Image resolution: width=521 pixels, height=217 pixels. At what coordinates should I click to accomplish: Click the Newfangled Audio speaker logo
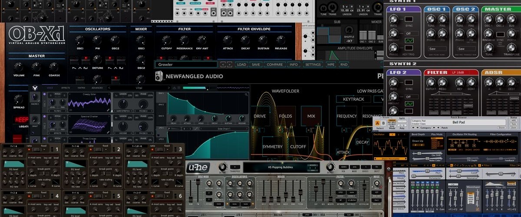click(x=159, y=76)
